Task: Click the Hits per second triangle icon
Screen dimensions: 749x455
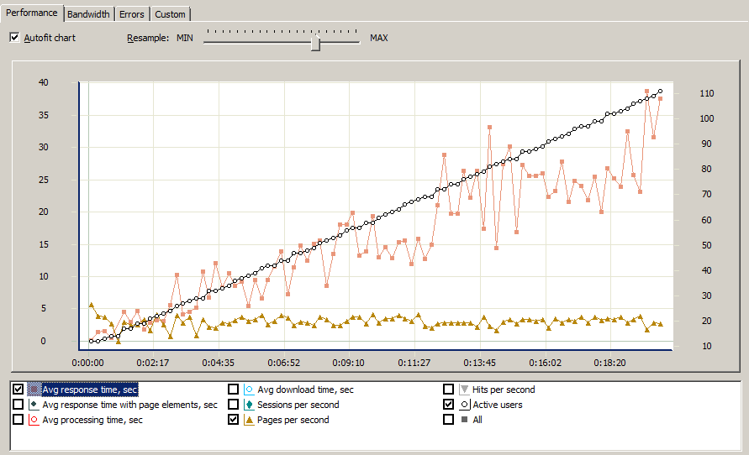Action: (x=464, y=390)
